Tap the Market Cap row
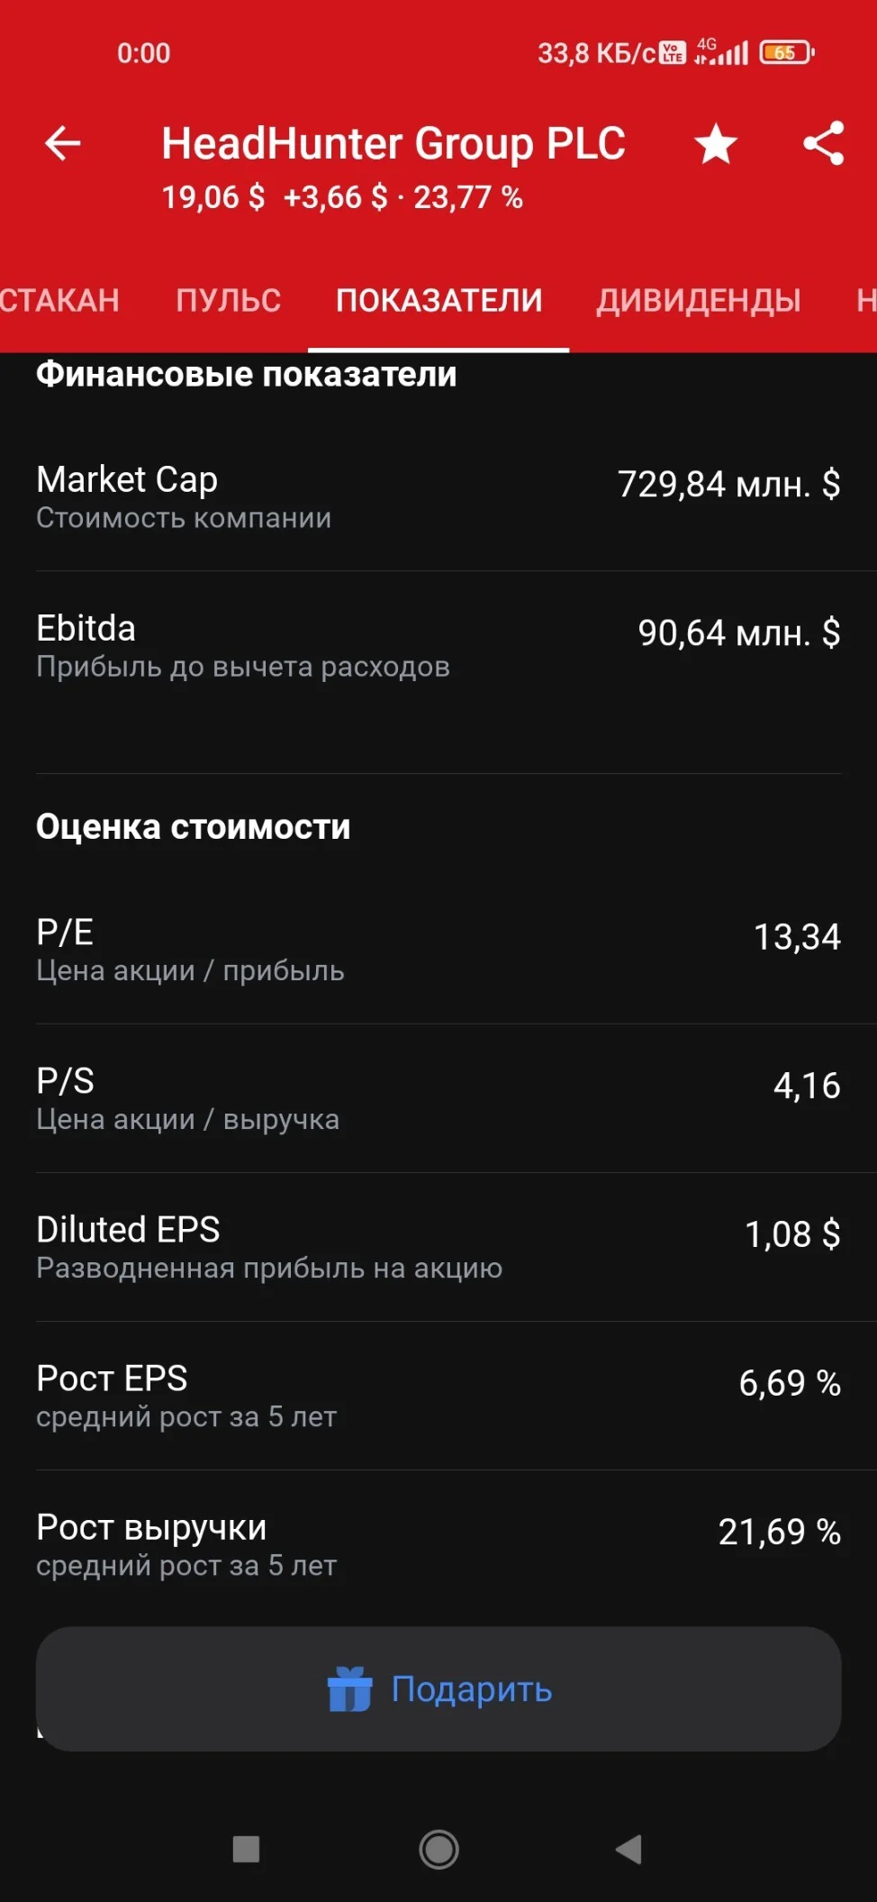 pos(438,496)
